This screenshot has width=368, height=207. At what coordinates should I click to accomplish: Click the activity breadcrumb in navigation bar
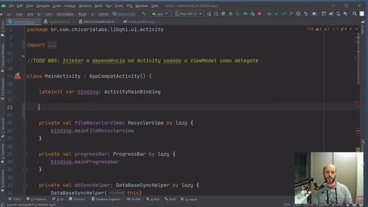103,14
